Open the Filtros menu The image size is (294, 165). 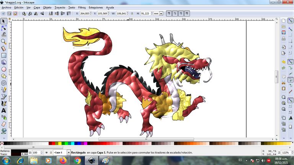click(82, 8)
